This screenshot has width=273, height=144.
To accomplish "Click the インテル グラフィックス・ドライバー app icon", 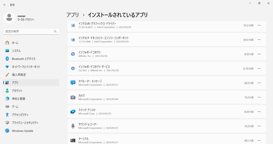I will 73,25.
